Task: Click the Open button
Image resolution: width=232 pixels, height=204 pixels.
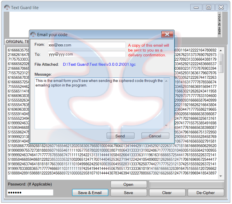Action: tap(128, 184)
